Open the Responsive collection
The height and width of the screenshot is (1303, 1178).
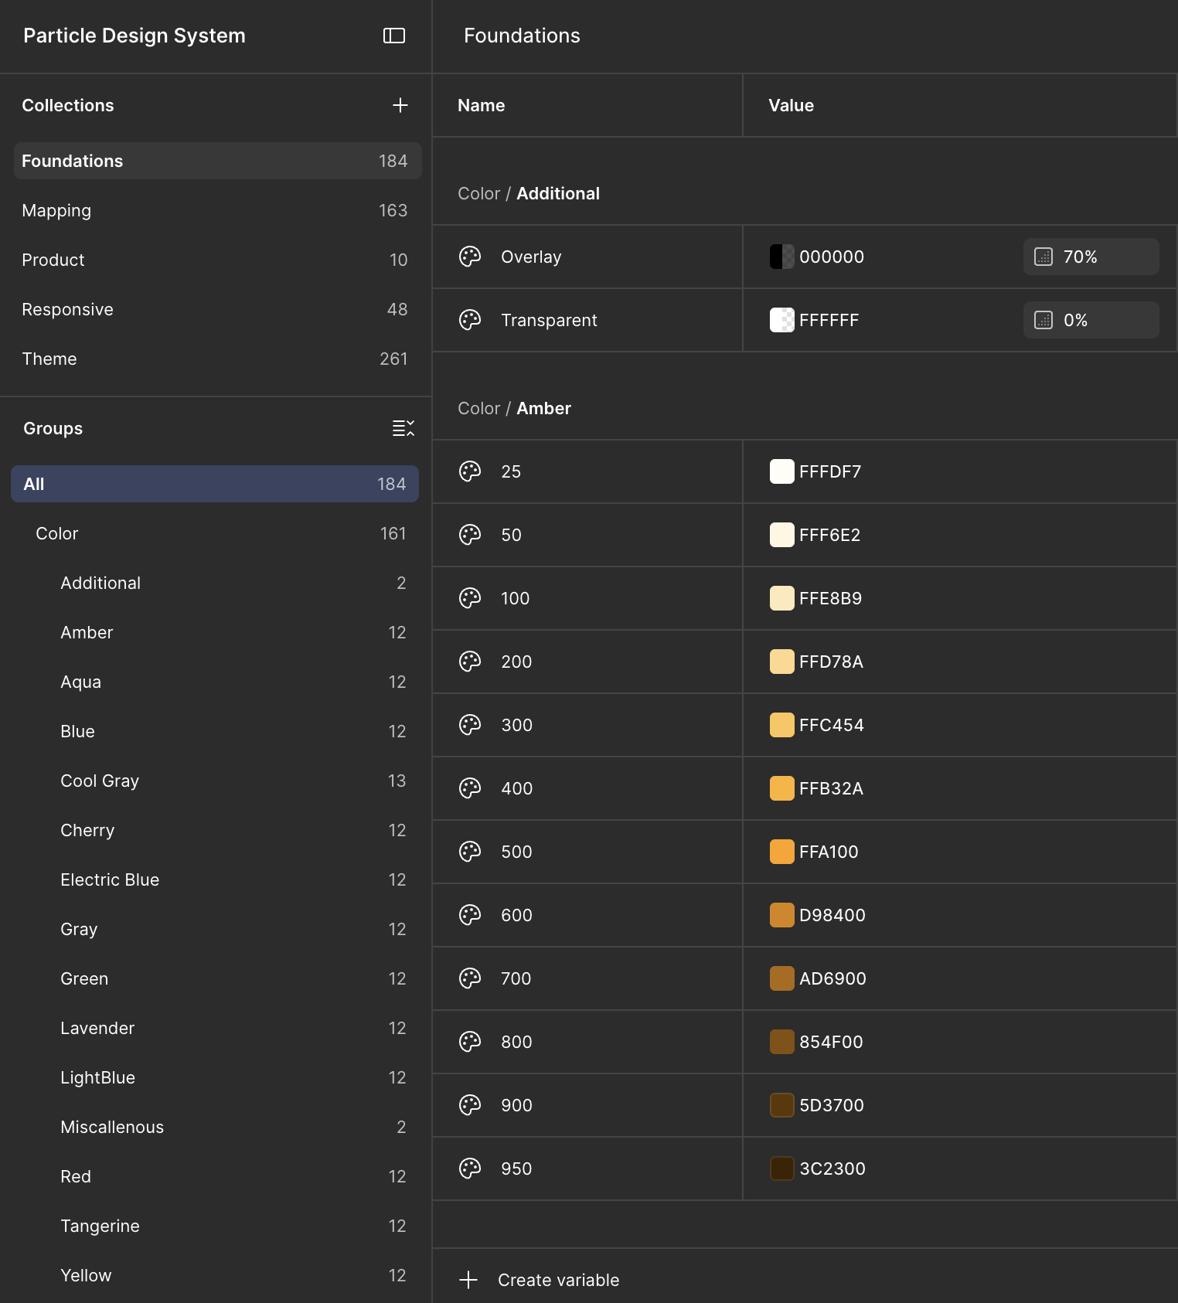point(218,309)
